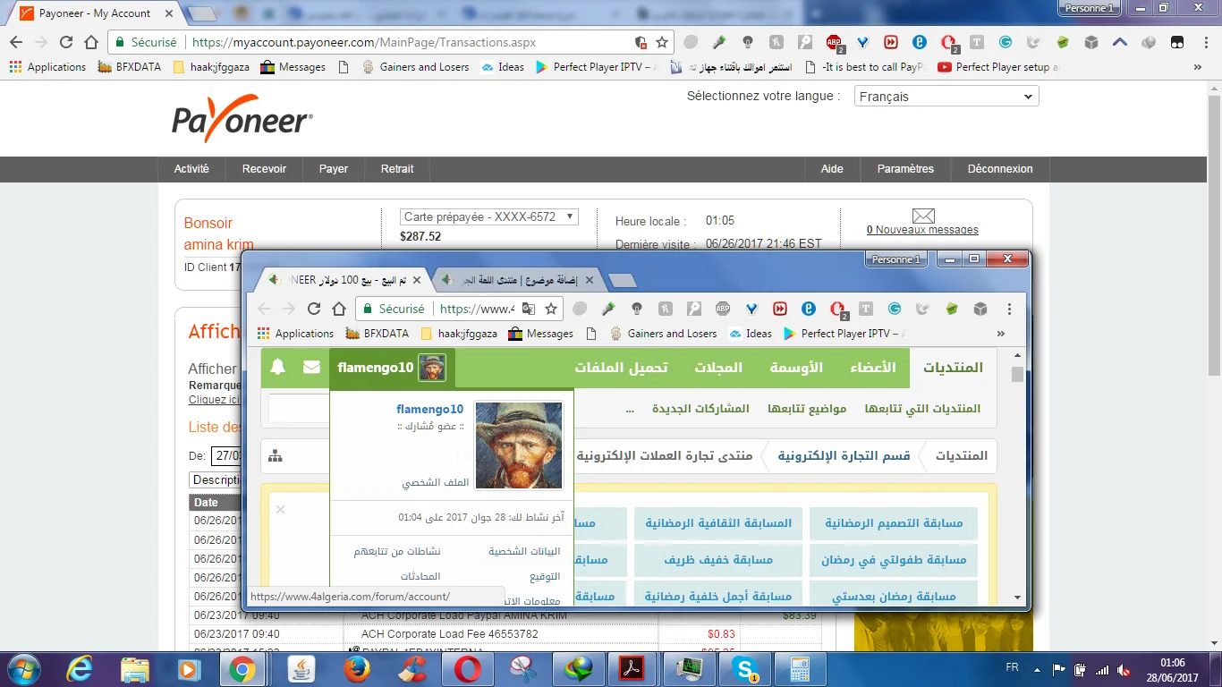Image resolution: width=1222 pixels, height=687 pixels.
Task: Click Déconnexion to log out of Payoneer
Action: 1000,169
